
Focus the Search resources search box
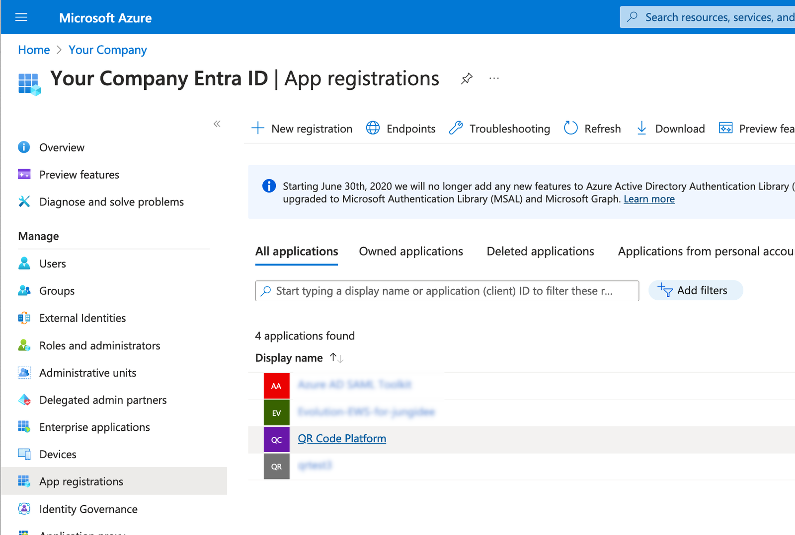[708, 17]
